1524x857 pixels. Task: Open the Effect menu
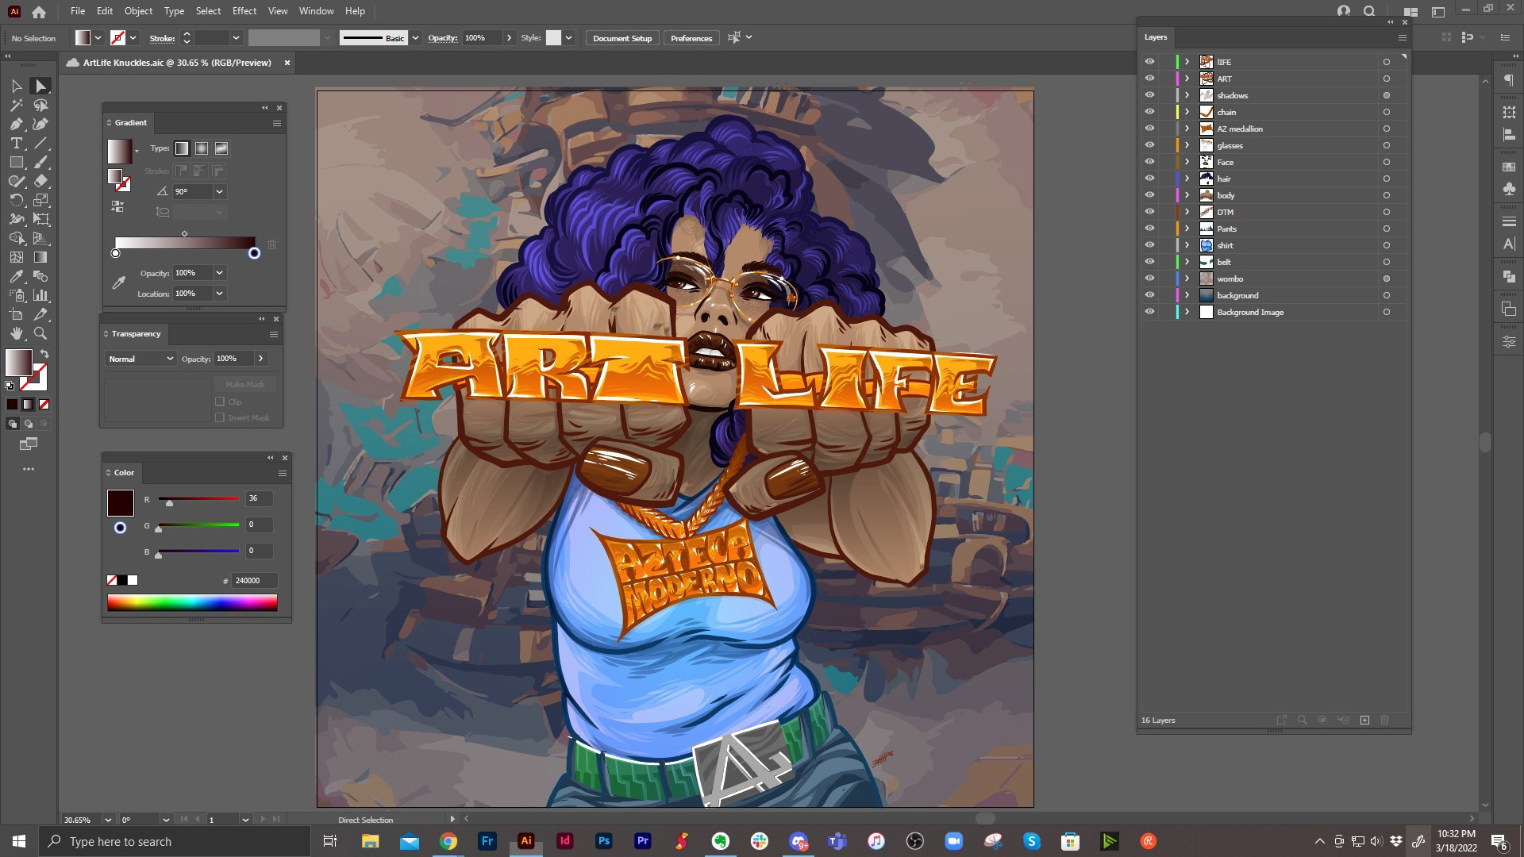[244, 11]
